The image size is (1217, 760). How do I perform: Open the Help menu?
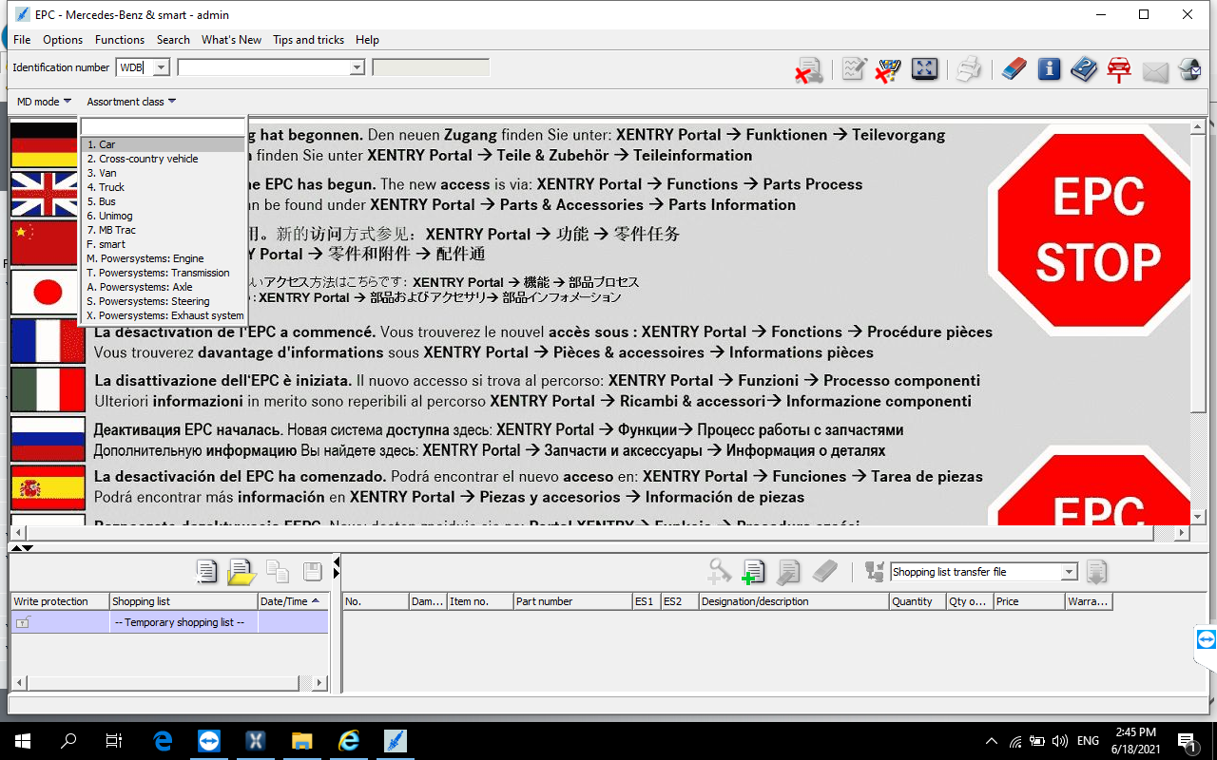tap(367, 40)
